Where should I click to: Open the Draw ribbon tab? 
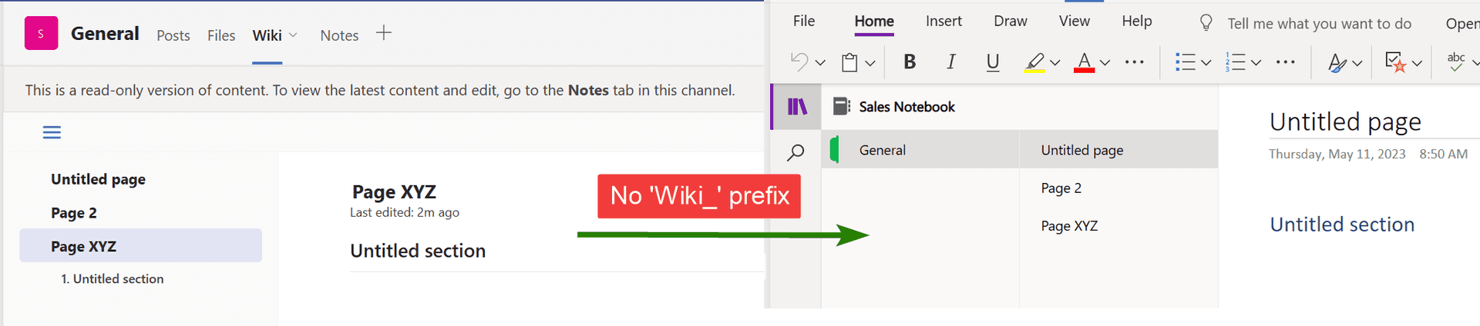pos(1010,22)
